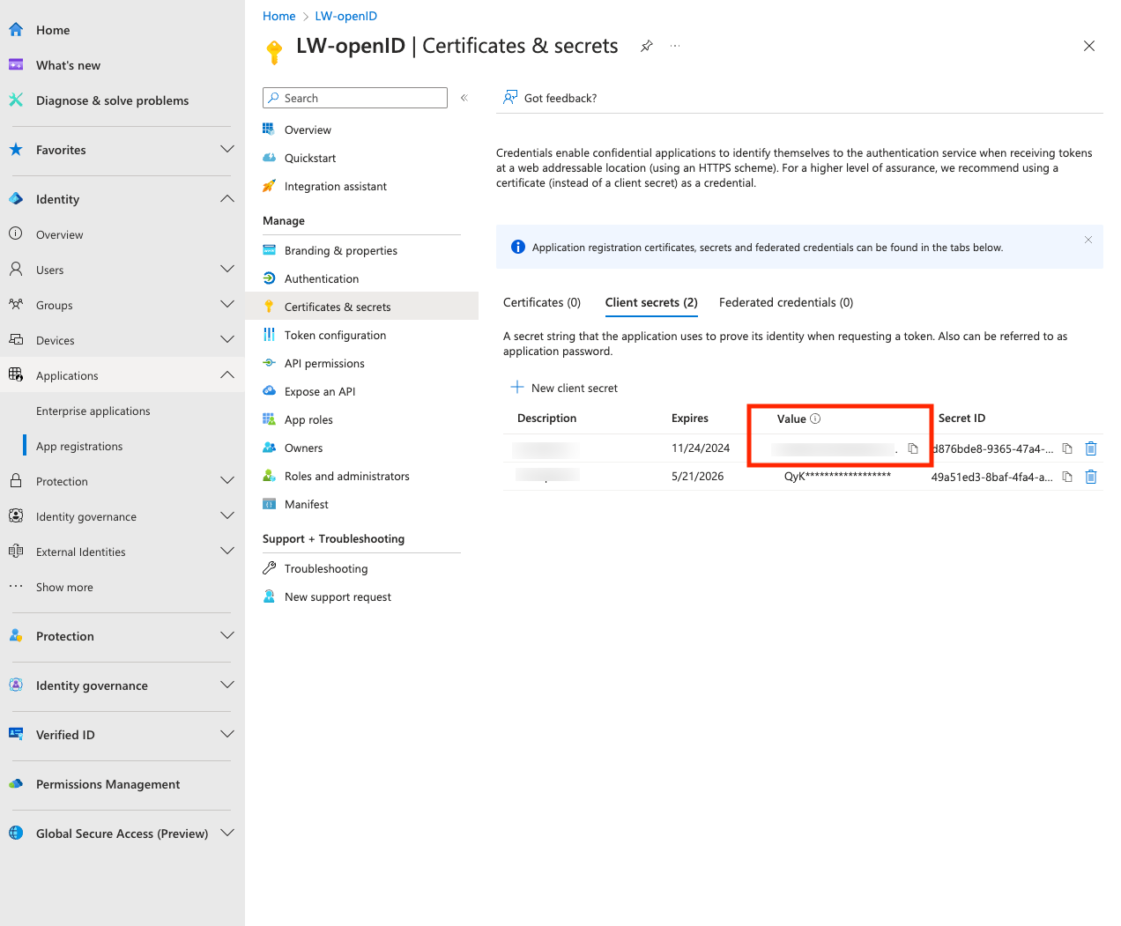This screenshot has height=926, width=1121.
Task: Click the Manifest icon
Action: pos(269,504)
